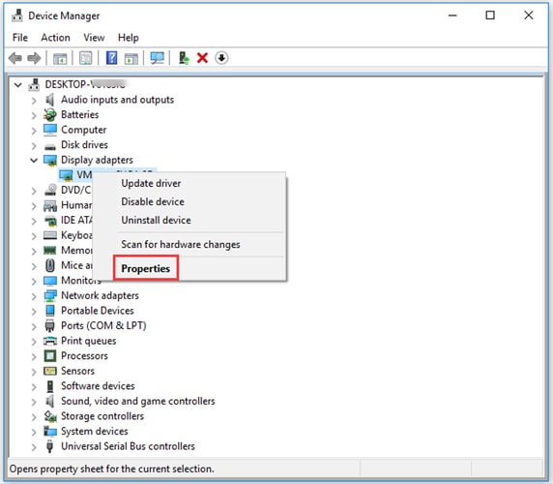Image resolution: width=553 pixels, height=484 pixels.
Task: Select Universal Serial Bus controllers label
Action: [128, 446]
